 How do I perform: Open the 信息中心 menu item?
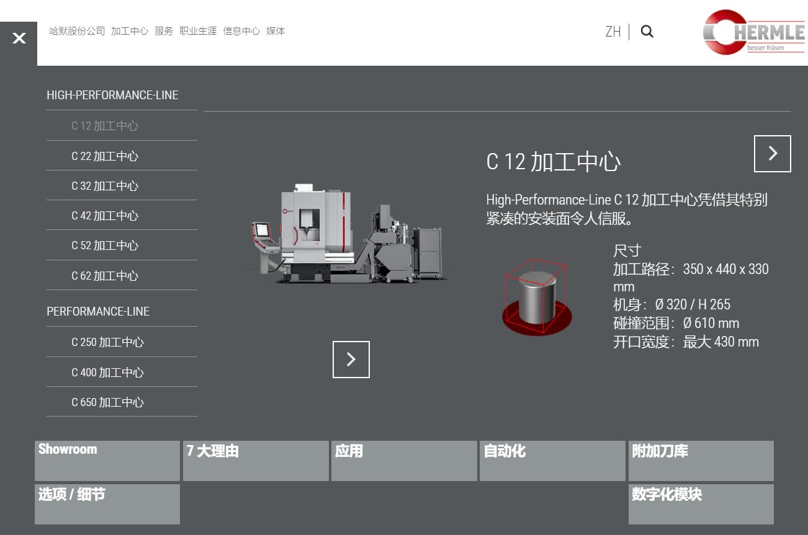(x=241, y=31)
